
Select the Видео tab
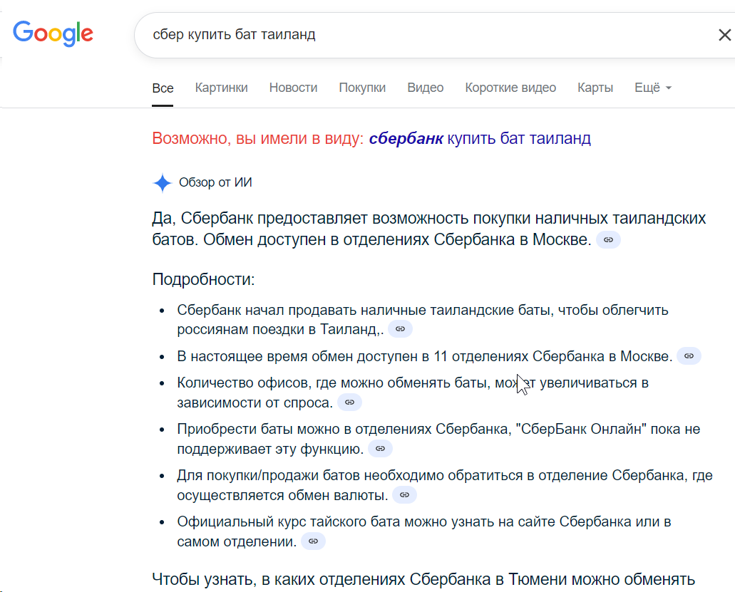(x=426, y=88)
